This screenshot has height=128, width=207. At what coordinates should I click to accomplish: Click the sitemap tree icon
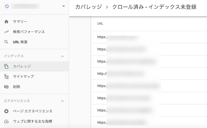(x=6, y=77)
